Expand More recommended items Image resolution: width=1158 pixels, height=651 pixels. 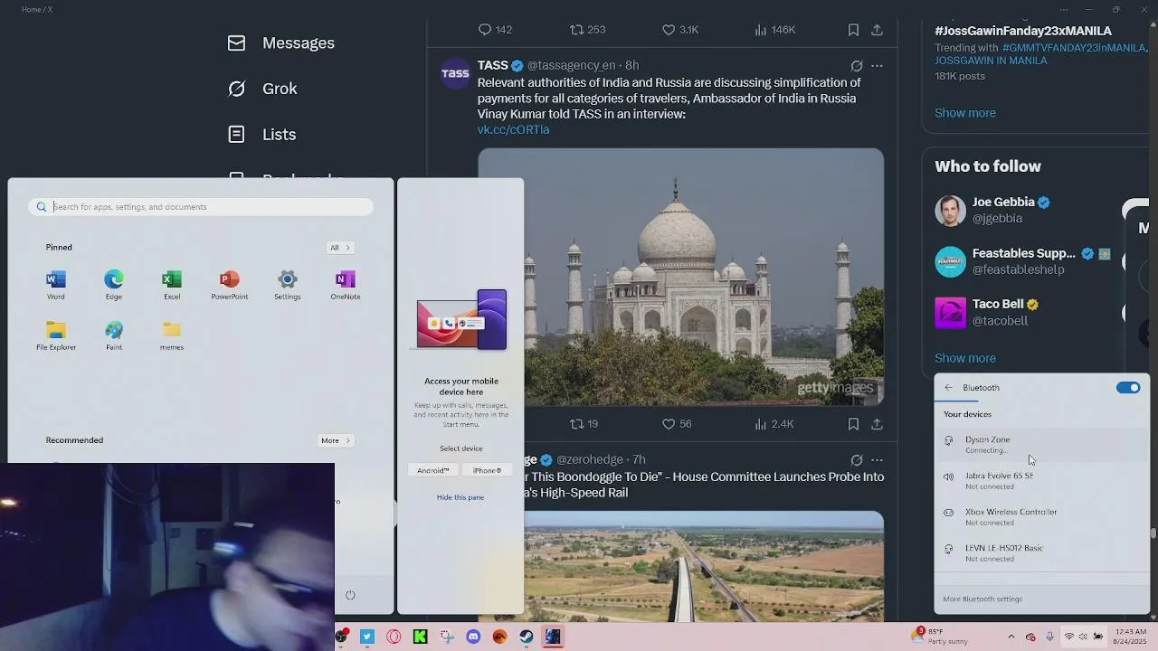335,441
